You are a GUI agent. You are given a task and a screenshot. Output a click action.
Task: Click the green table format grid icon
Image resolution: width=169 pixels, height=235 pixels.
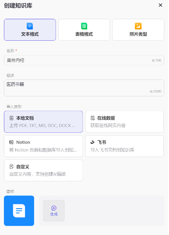coord(84,26)
